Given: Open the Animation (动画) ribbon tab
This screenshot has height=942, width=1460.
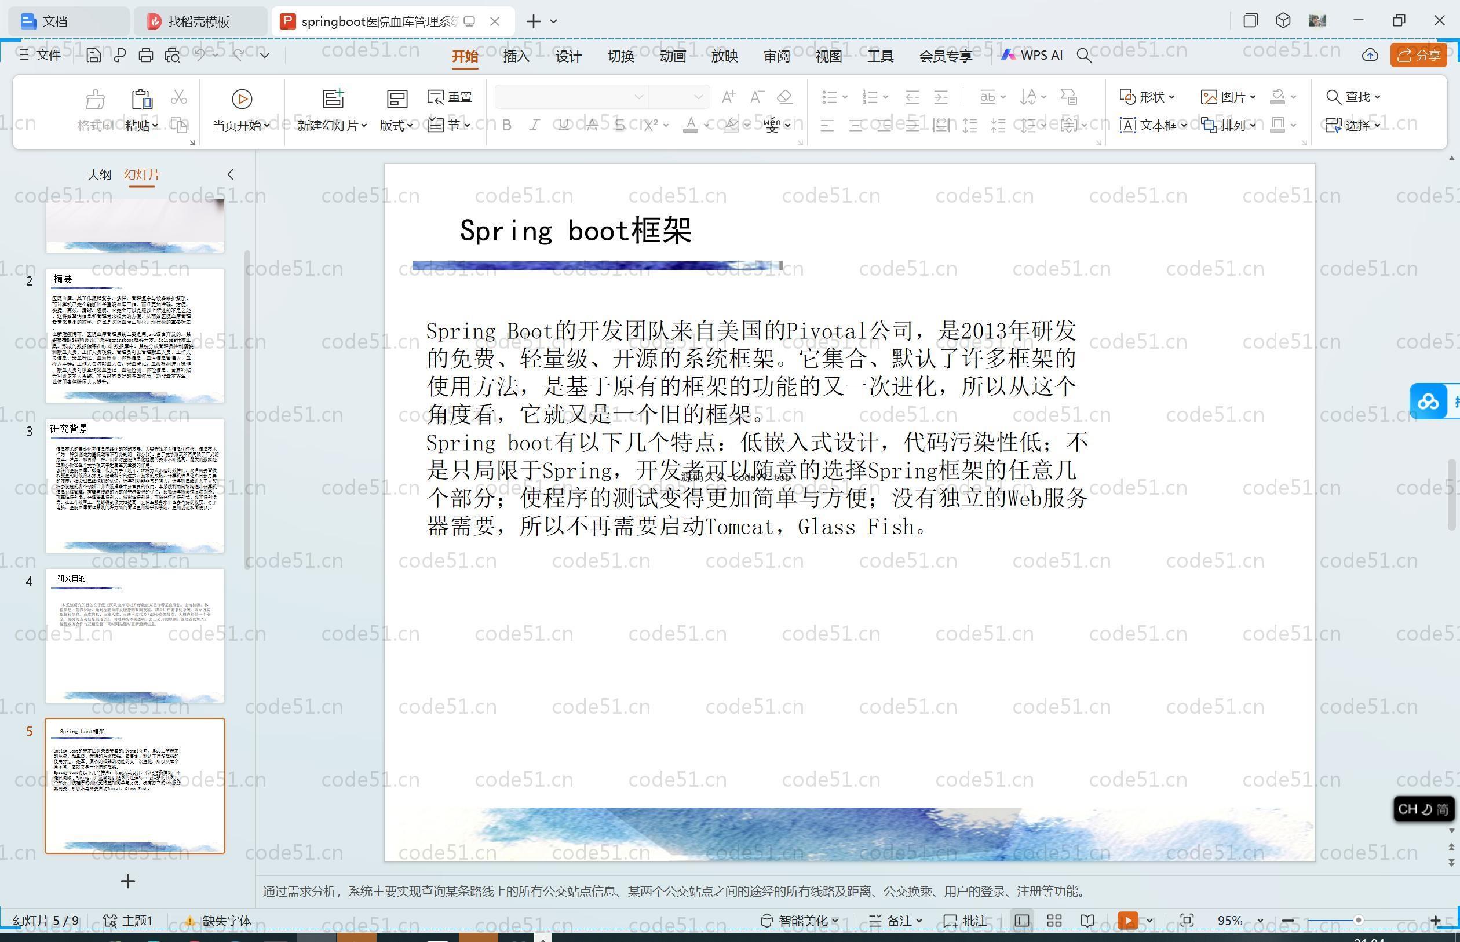Looking at the screenshot, I should coord(673,56).
